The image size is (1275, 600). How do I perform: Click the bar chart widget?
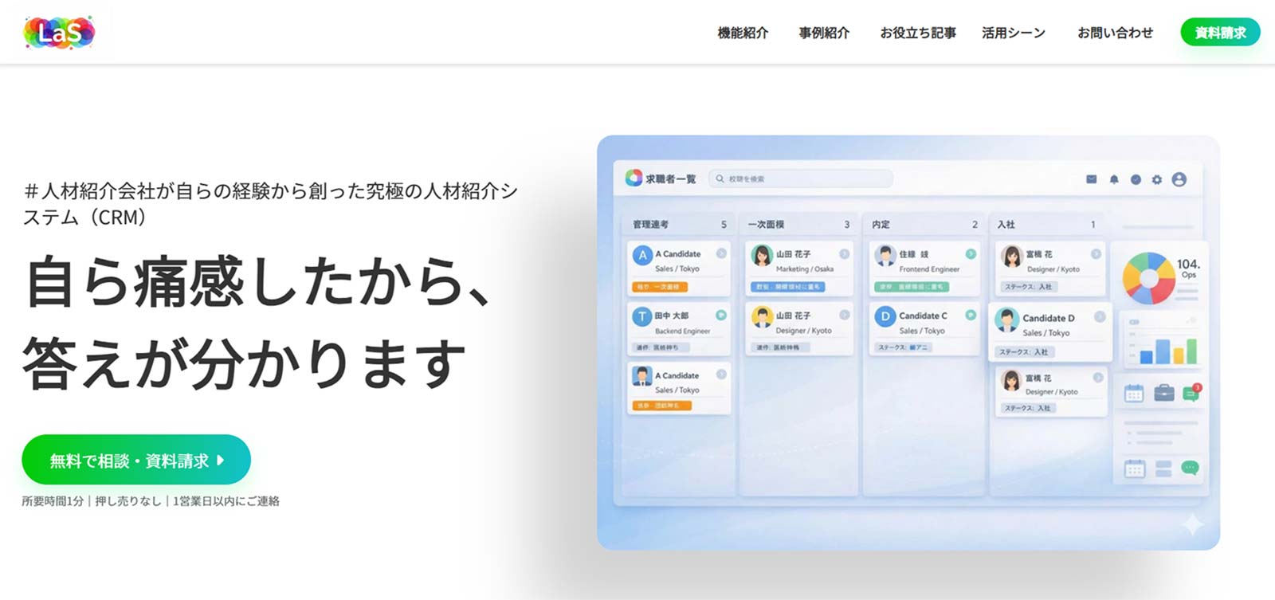pyautogui.click(x=1162, y=340)
